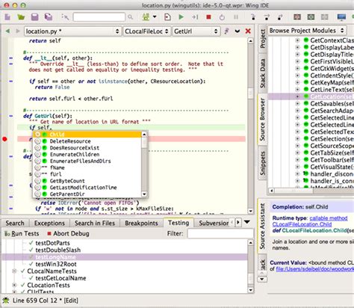Open the Browse Project Modules dropdown

[307, 31]
